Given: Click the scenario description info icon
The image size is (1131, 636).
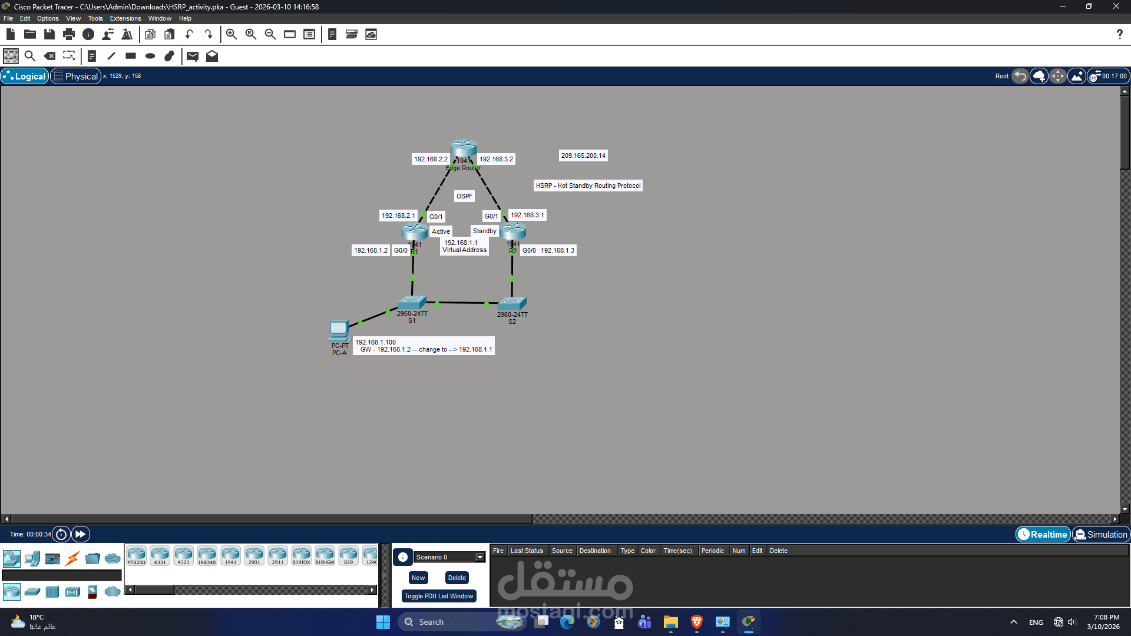Looking at the screenshot, I should pos(403,557).
